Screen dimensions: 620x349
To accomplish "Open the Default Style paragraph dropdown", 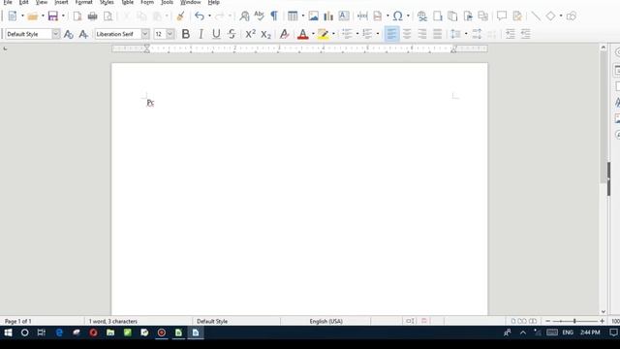I will click(56, 34).
